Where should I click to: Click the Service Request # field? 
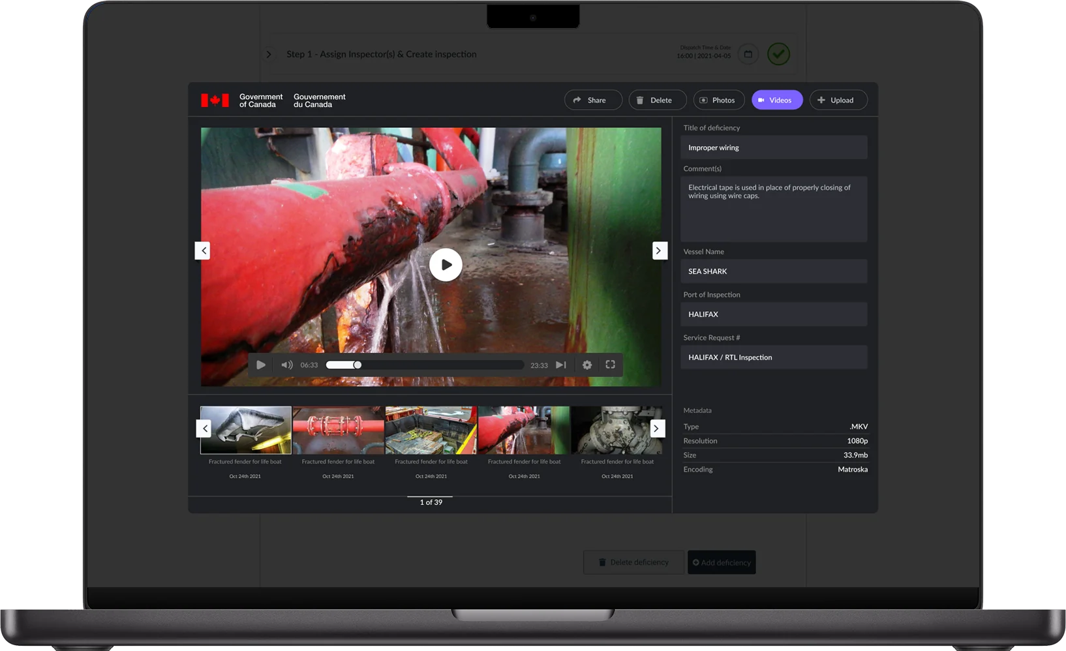point(774,357)
